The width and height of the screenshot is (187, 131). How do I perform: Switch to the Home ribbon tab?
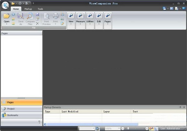click(x=16, y=9)
